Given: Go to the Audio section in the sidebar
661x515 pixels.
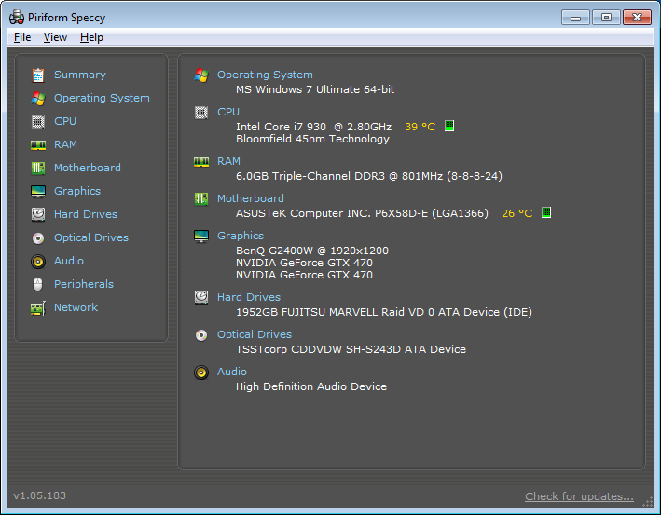Looking at the screenshot, I should [69, 261].
